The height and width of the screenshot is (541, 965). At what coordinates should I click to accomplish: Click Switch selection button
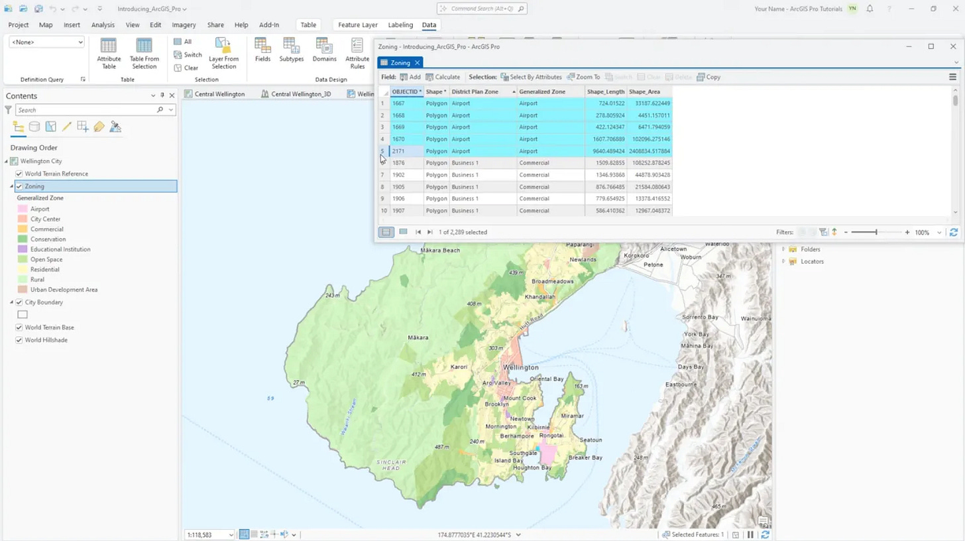pyautogui.click(x=188, y=55)
